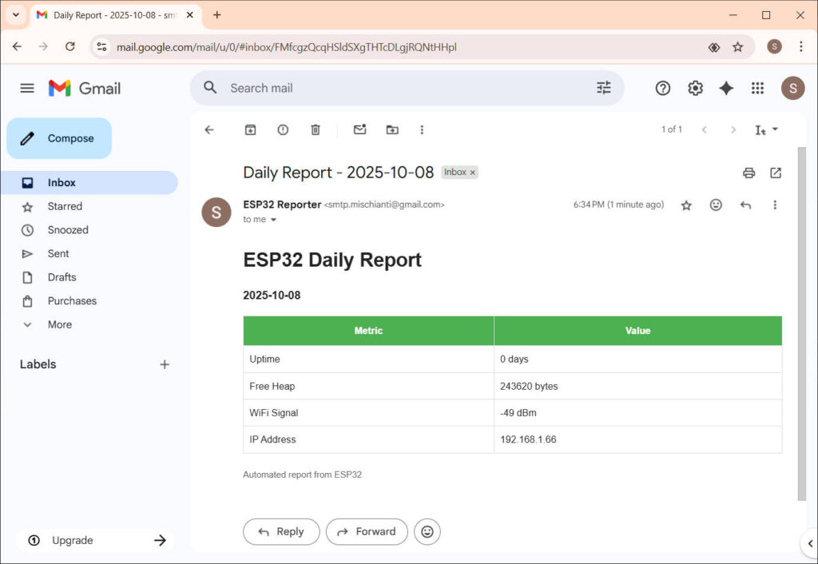Delete the email using the trash icon
The width and height of the screenshot is (818, 564).
pos(316,129)
